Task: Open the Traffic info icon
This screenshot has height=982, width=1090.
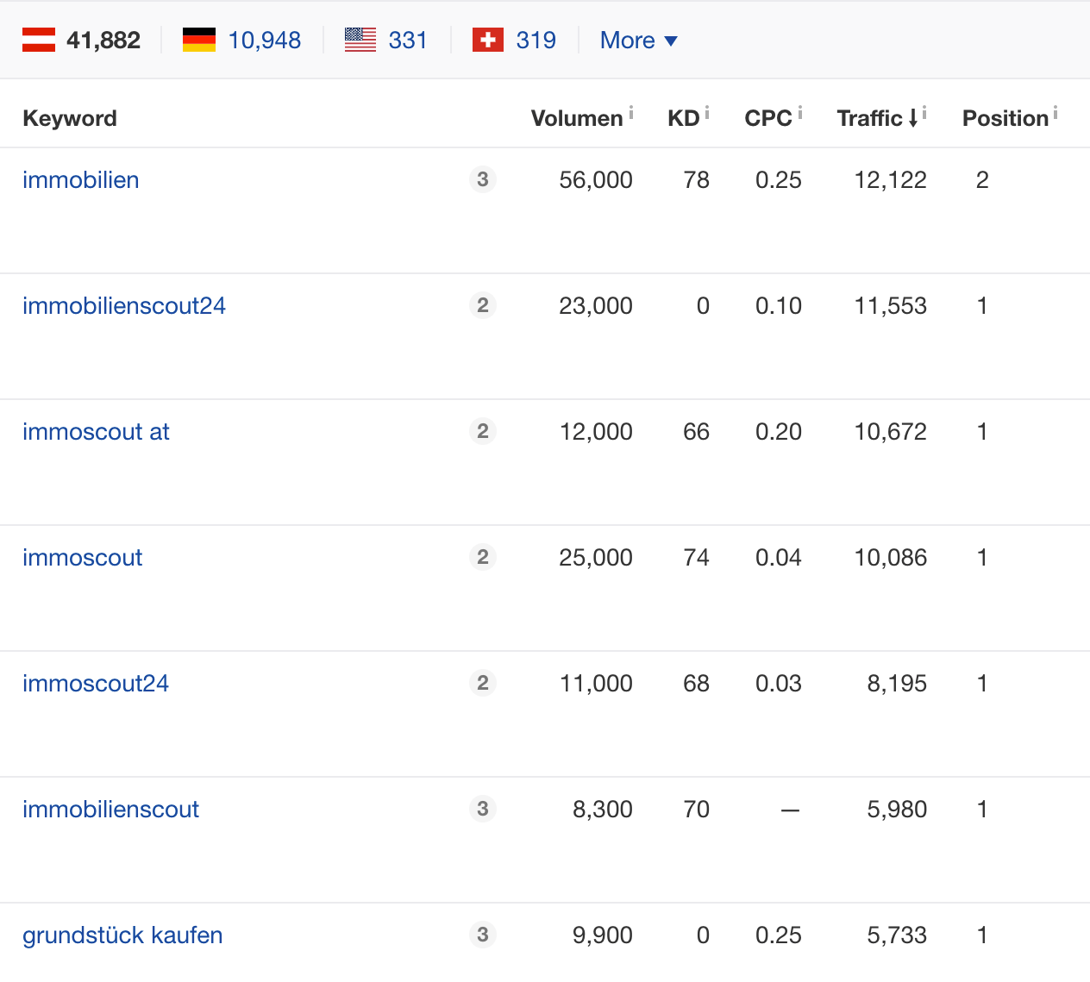Action: coord(924,112)
